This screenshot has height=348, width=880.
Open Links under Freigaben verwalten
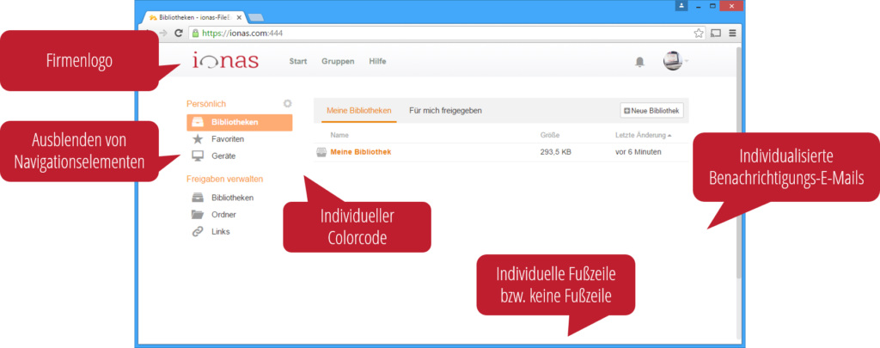pyautogui.click(x=221, y=231)
